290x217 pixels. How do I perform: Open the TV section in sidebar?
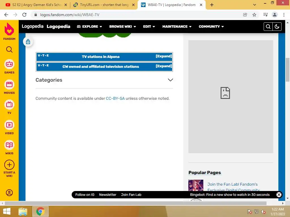[x=9, y=107]
